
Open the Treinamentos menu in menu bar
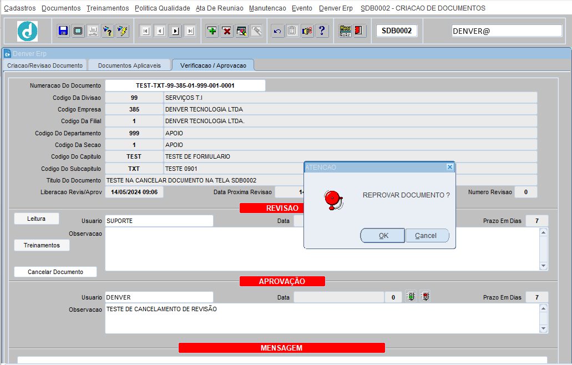[108, 8]
